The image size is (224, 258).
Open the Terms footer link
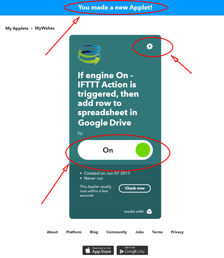157,232
